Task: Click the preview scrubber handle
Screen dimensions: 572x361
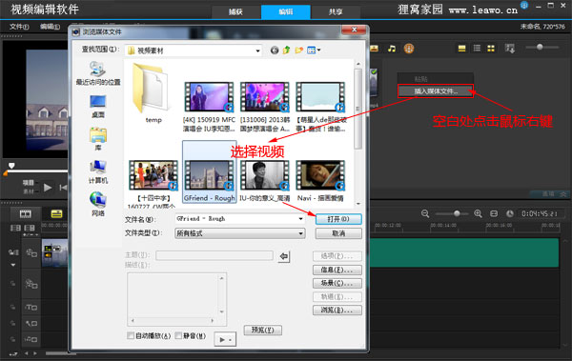Action: (x=11, y=166)
